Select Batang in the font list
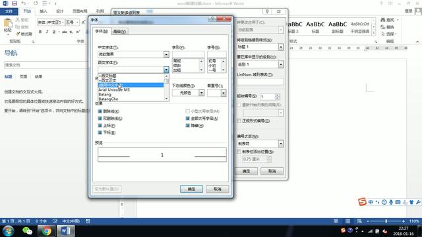The width and height of the screenshot is (422, 237). click(131, 94)
